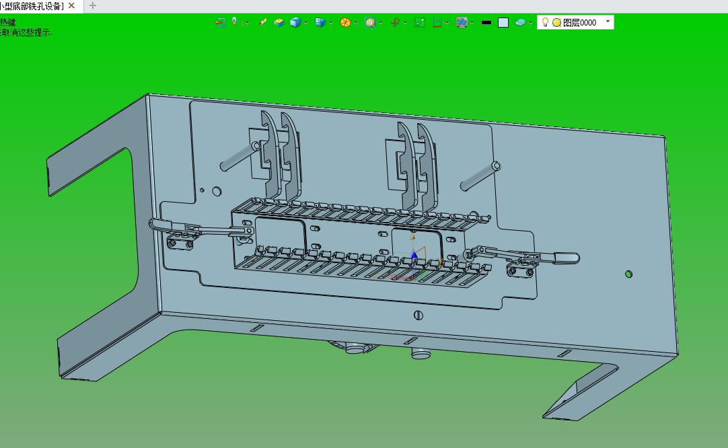Click the slotted screw head below cutout

(418, 315)
